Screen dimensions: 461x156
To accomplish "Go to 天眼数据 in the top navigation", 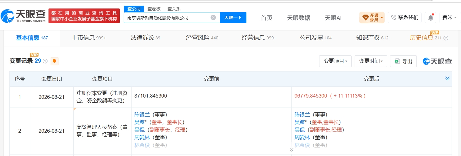I will click(x=299, y=18).
